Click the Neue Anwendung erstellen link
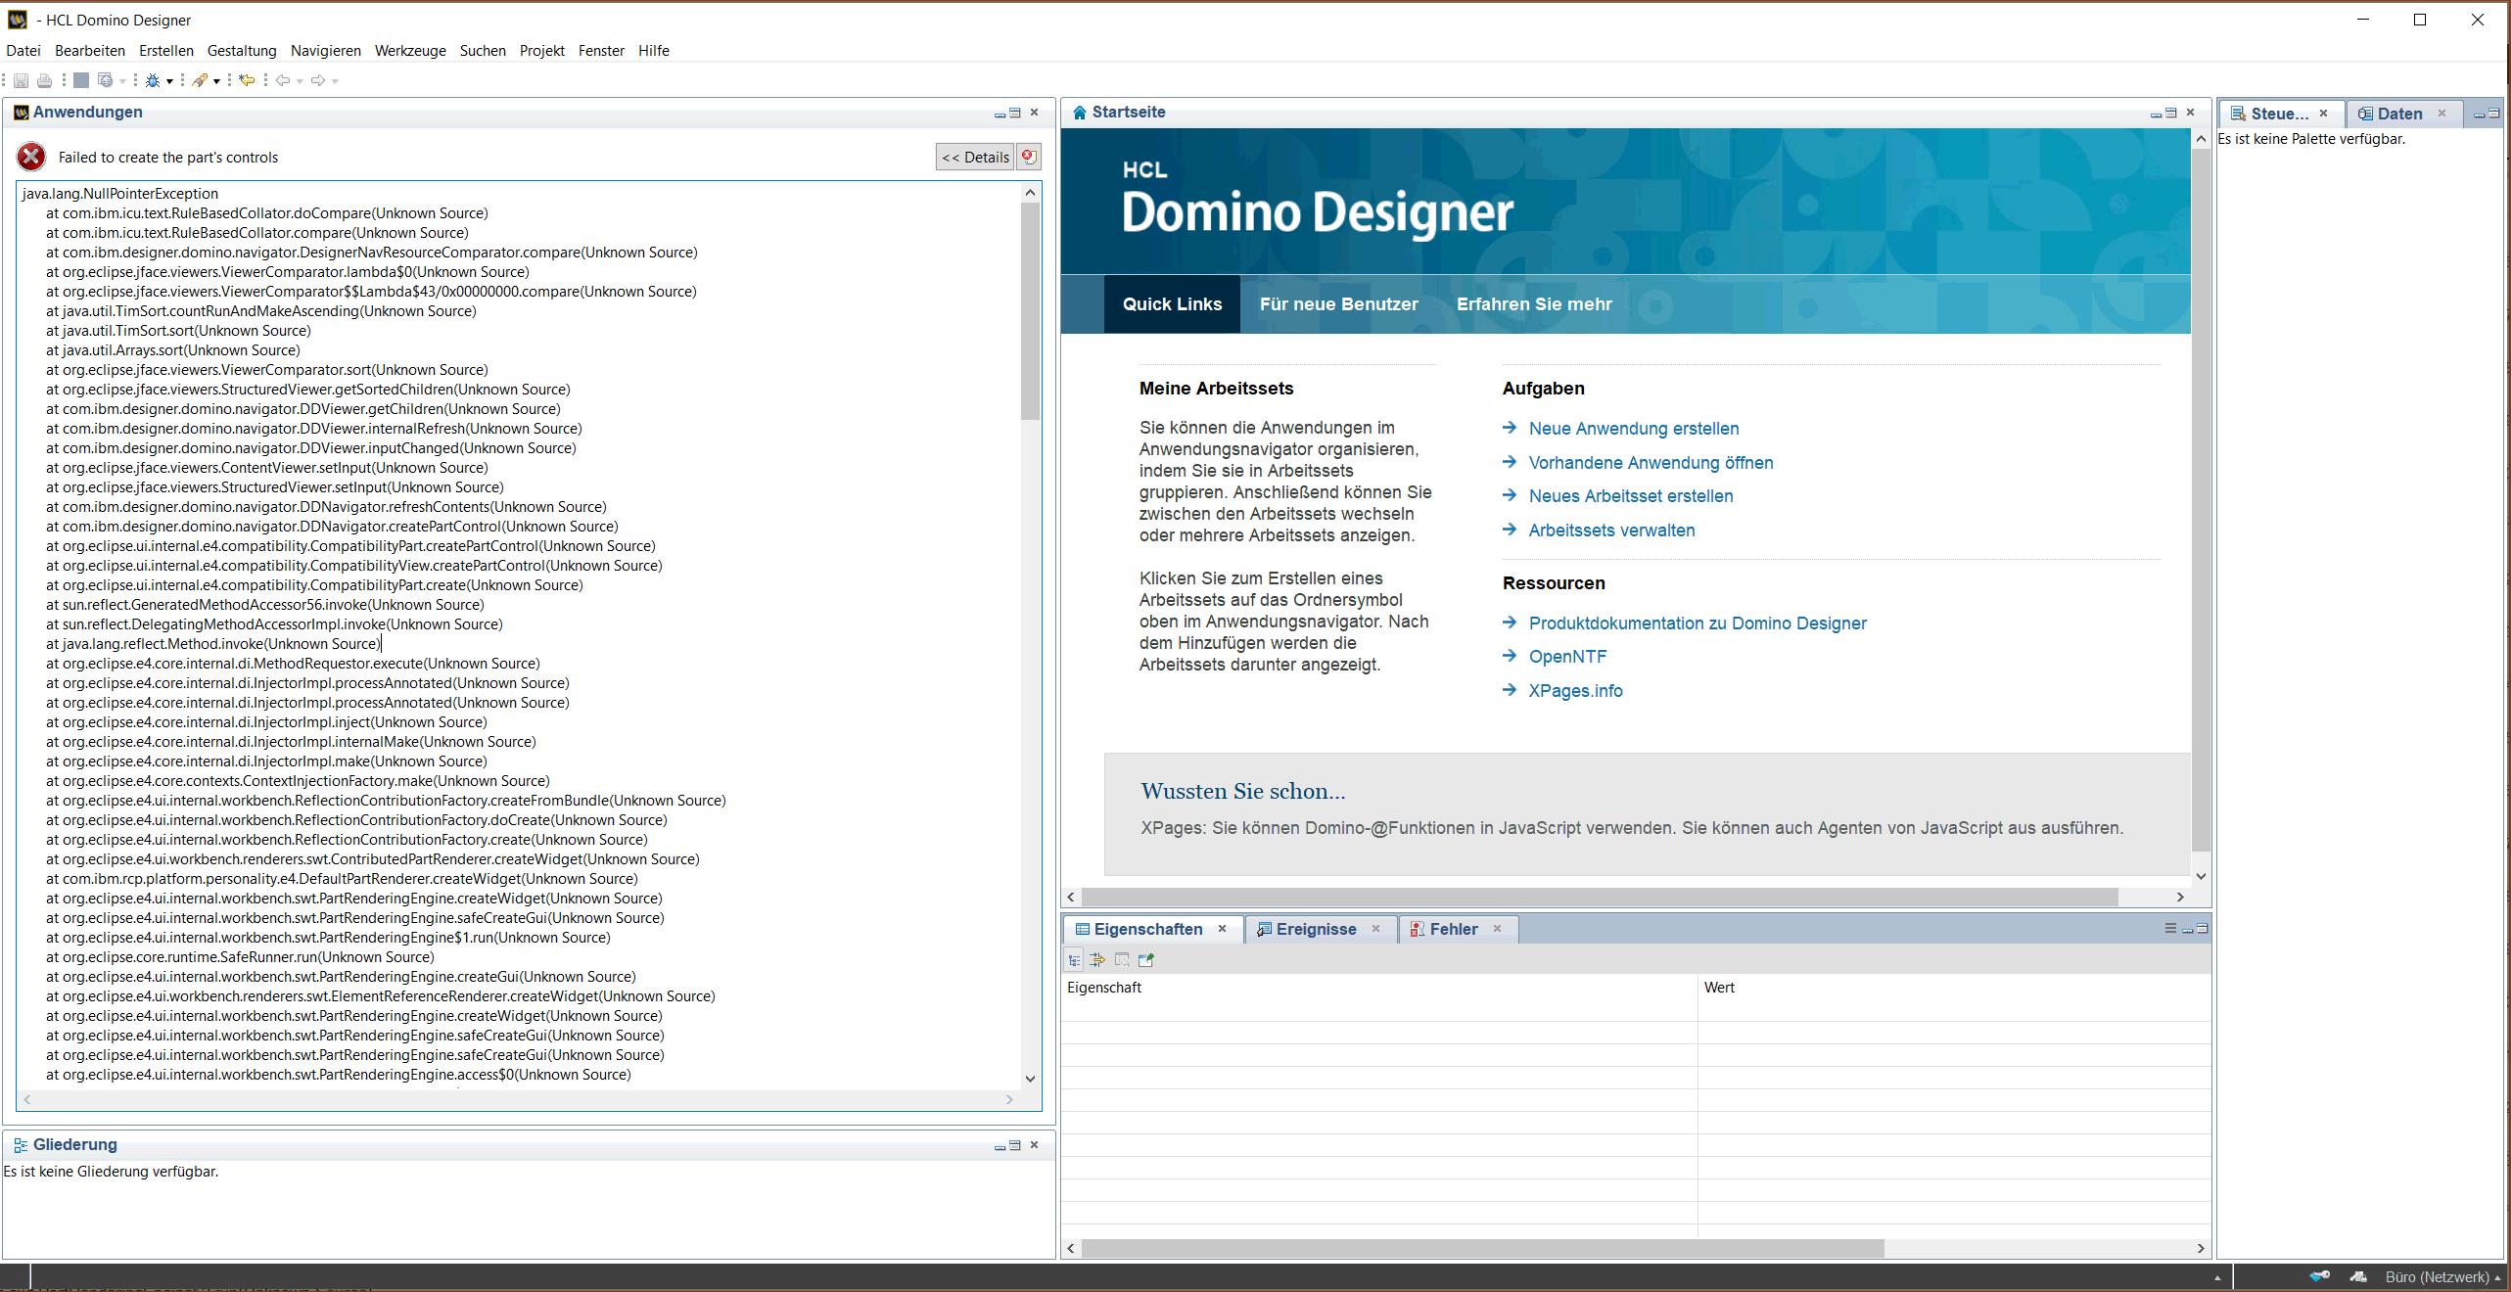The image size is (2512, 1292). pos(1634,429)
